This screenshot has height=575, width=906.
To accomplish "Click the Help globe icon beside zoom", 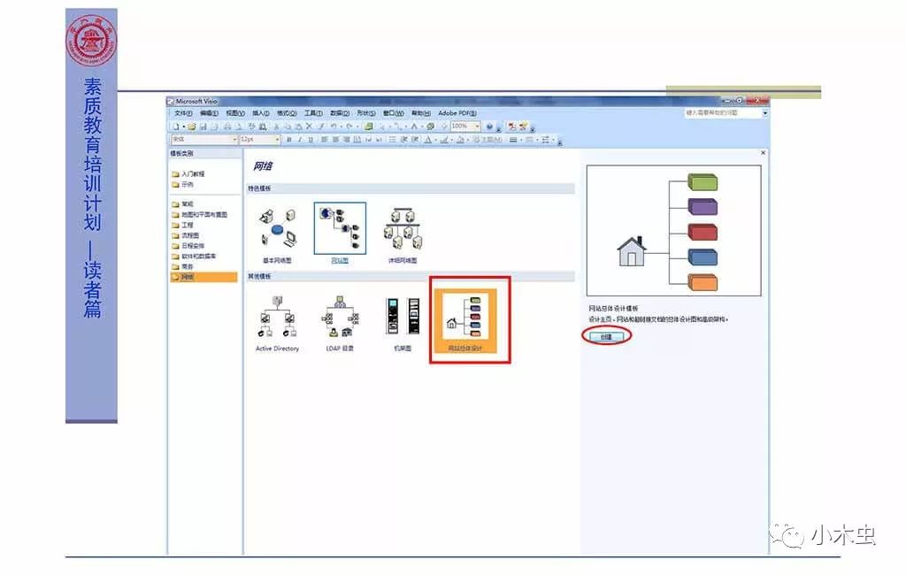I will click(x=489, y=126).
